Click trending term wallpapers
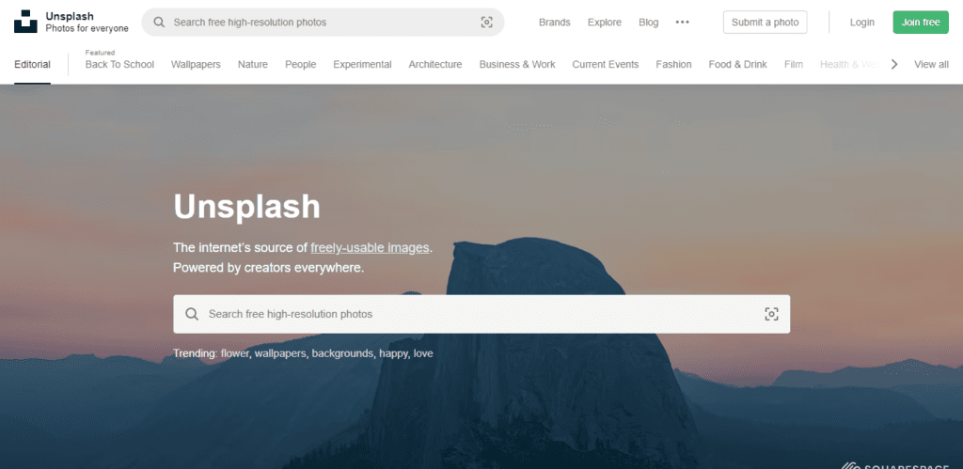 (282, 354)
